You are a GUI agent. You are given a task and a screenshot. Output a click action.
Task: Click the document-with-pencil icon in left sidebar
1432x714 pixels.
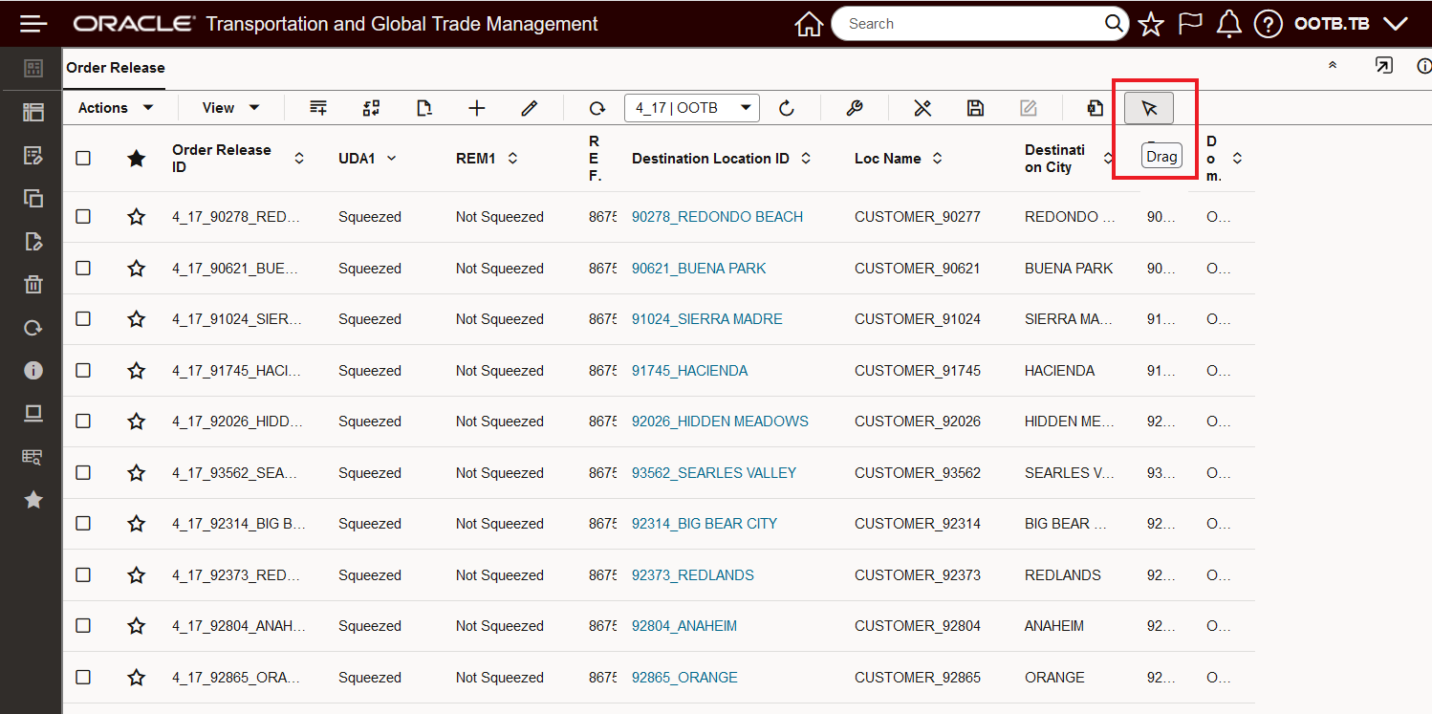(33, 241)
